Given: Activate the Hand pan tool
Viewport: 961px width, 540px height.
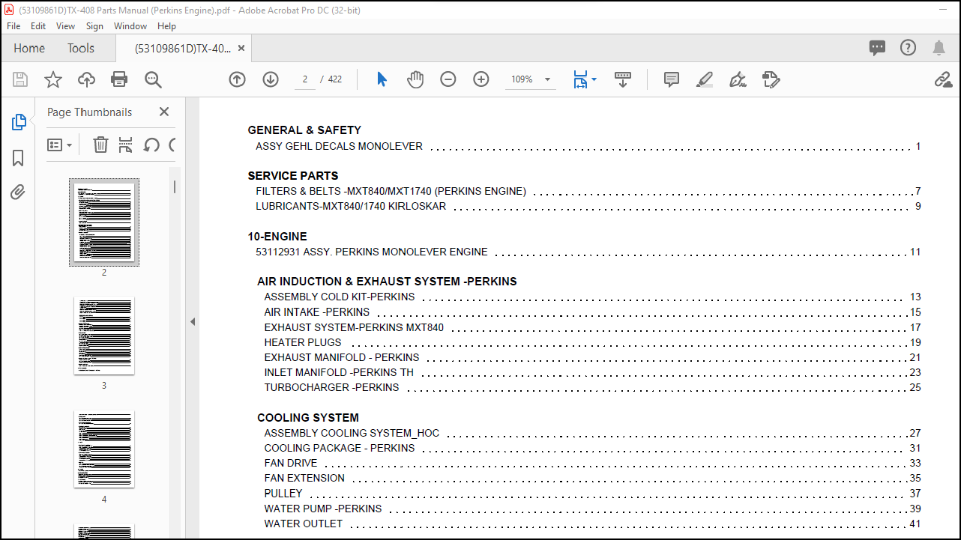Looking at the screenshot, I should pos(415,79).
